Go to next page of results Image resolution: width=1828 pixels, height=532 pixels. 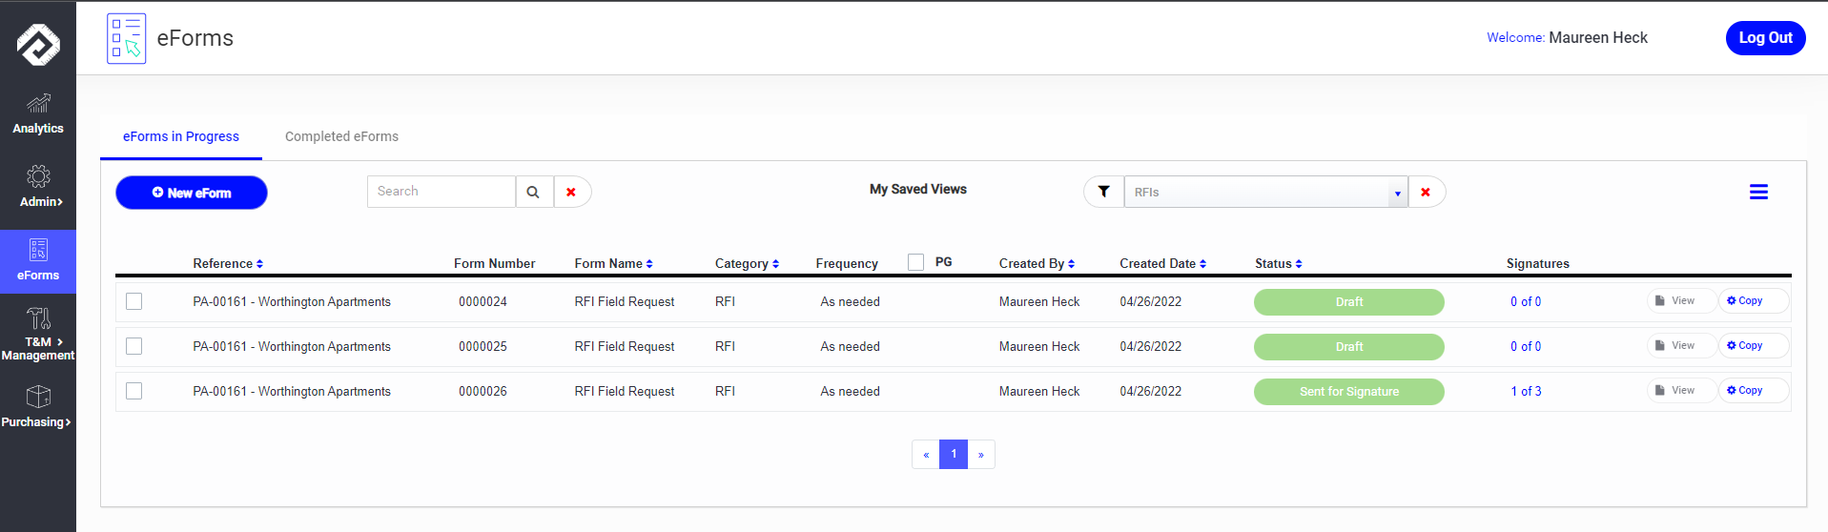tap(981, 455)
